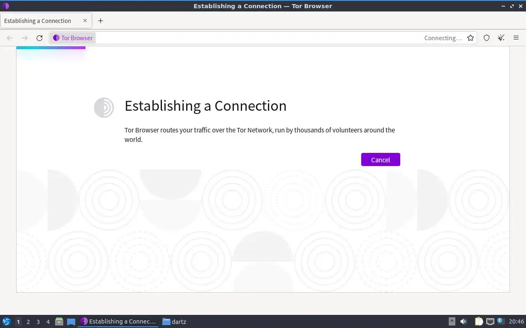Close the Tor Browser window
Image resolution: width=526 pixels, height=328 pixels.
coord(520,6)
